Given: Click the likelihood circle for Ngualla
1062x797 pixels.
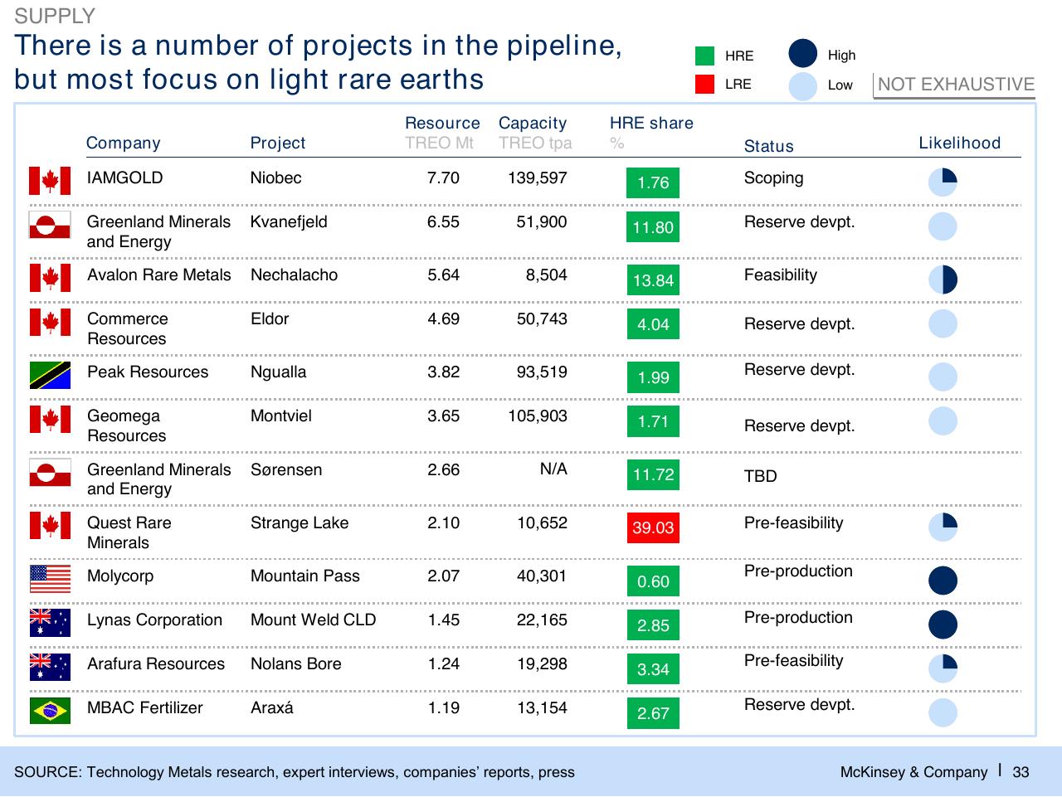Looking at the screenshot, I should click(943, 377).
